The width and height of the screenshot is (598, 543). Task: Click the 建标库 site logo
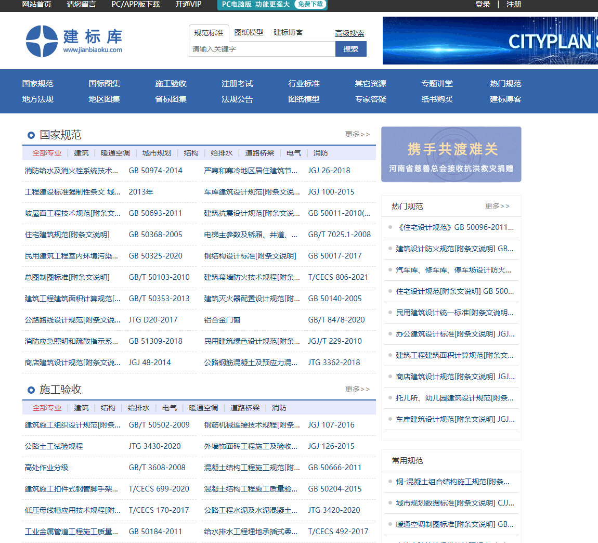point(74,41)
